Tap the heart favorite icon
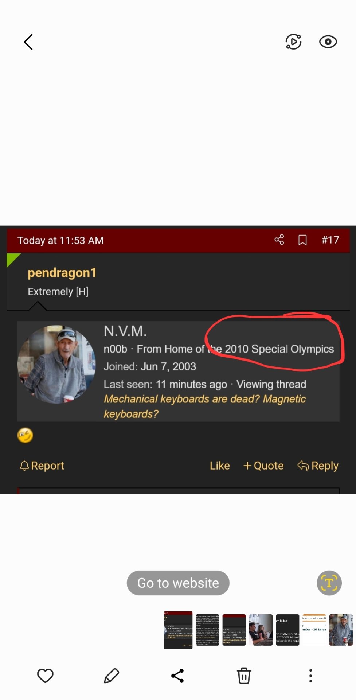Image resolution: width=356 pixels, height=700 pixels. coord(45,676)
